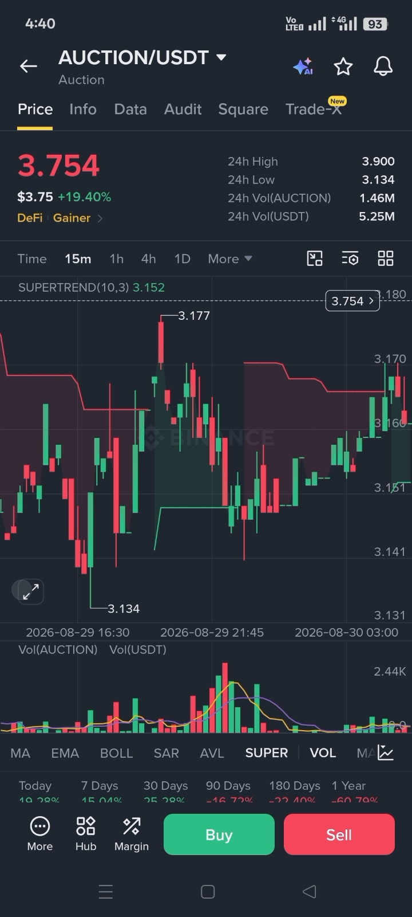Switch to the Info tab
Viewport: 412px width, 917px height.
pos(83,109)
